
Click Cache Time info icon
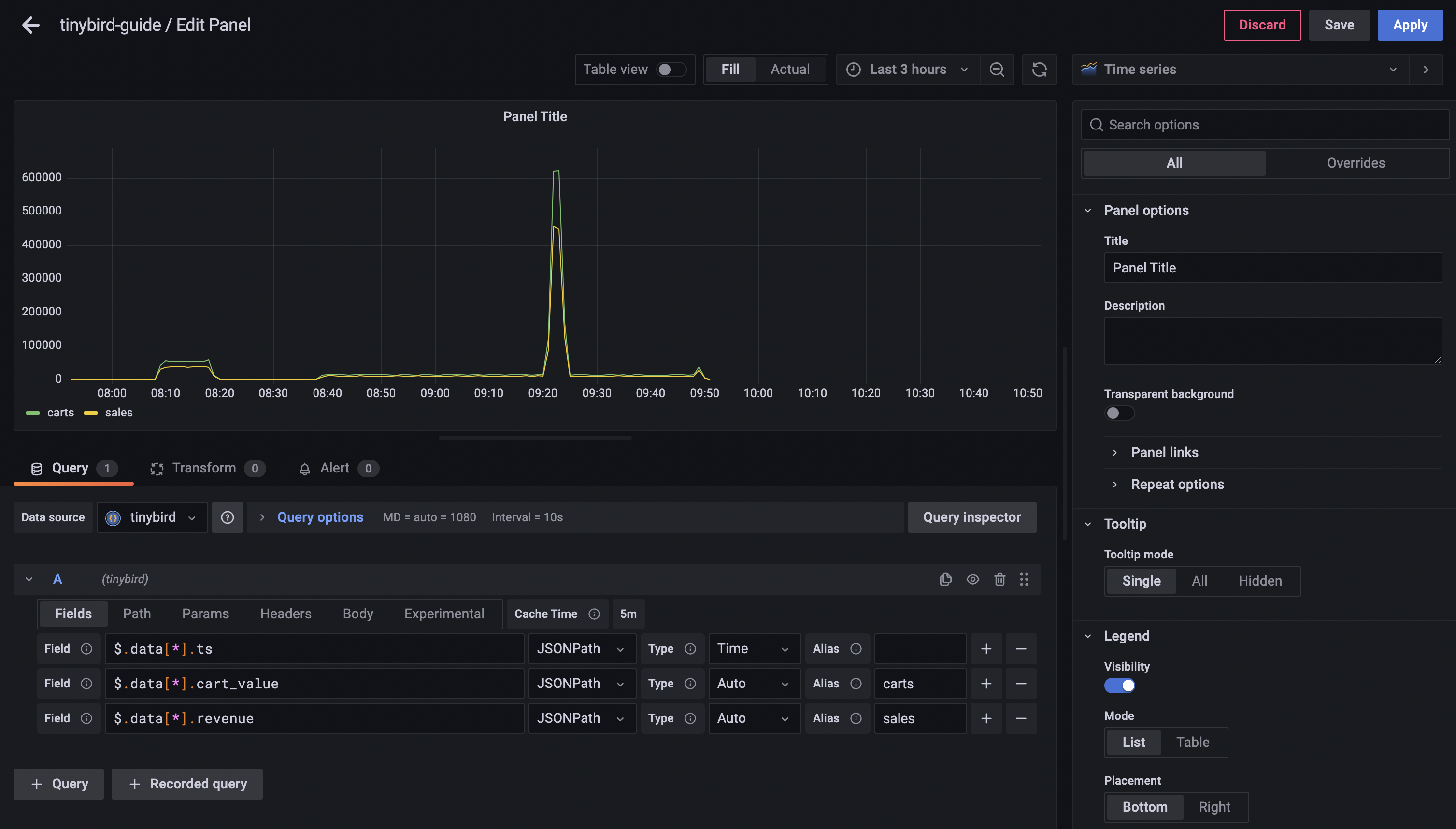tap(594, 614)
